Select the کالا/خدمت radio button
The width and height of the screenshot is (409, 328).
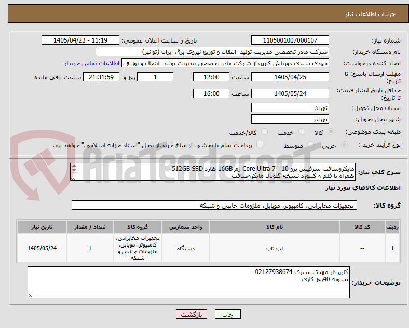(265, 132)
